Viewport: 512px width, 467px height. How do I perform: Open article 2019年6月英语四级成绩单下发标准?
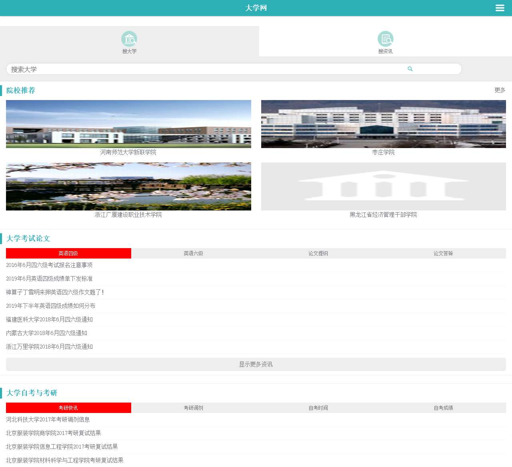coord(49,279)
